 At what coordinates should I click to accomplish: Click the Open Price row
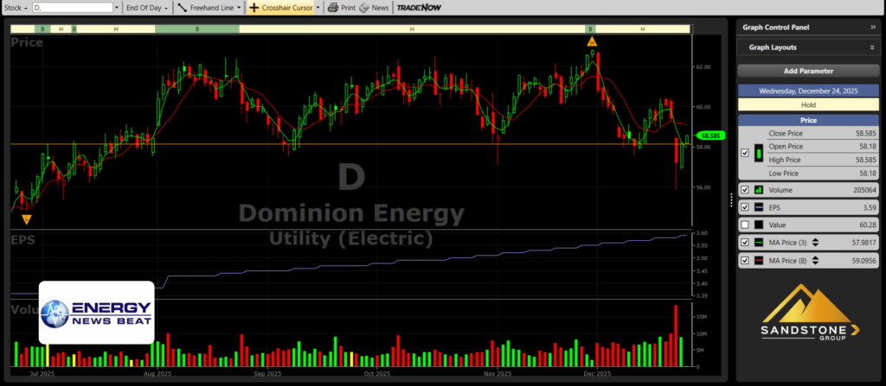tap(822, 147)
